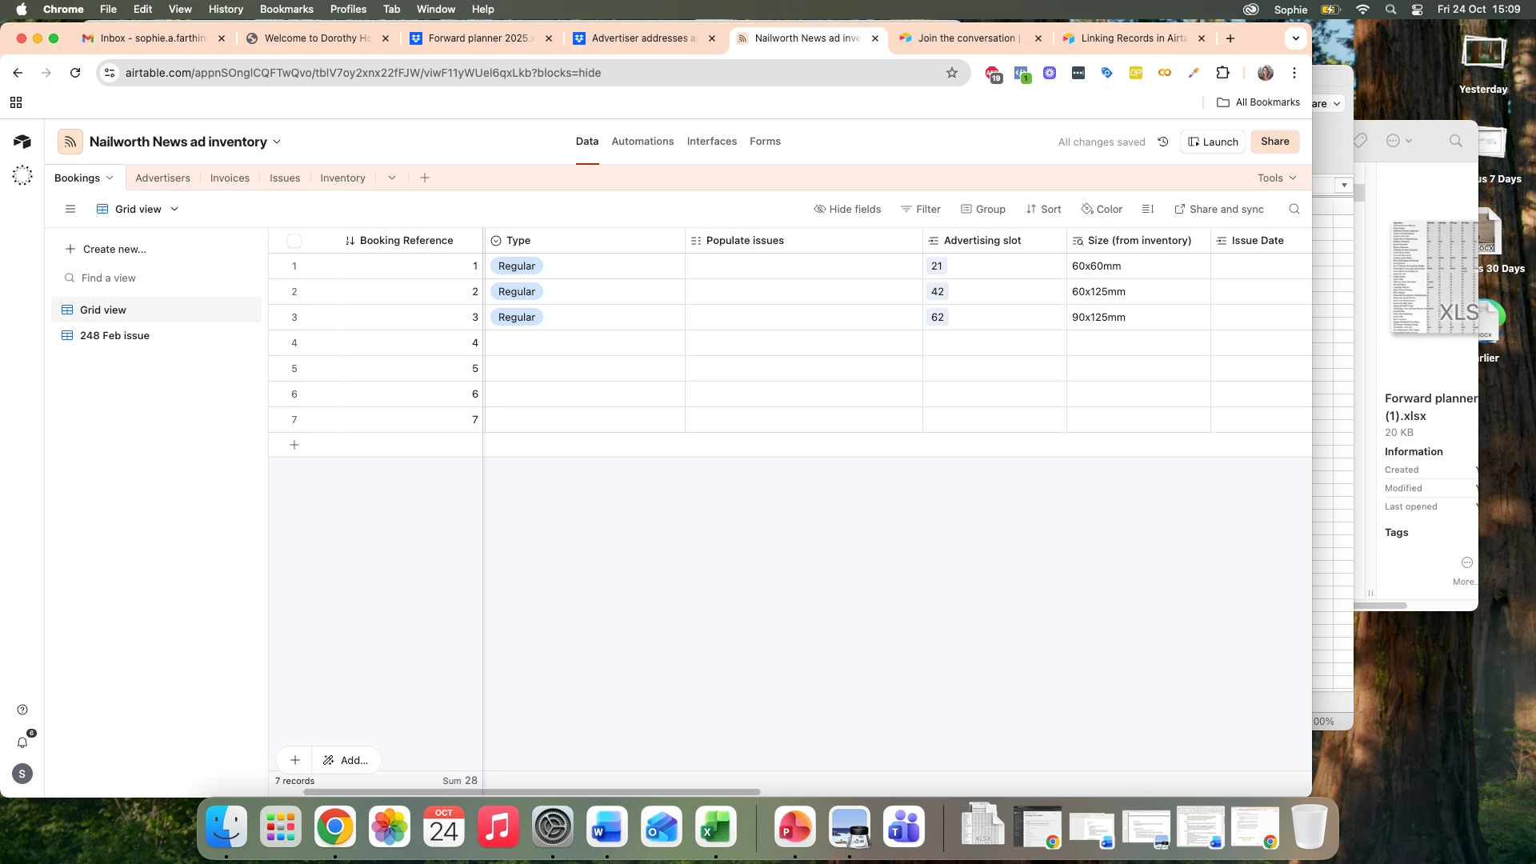This screenshot has width=1536, height=864.
Task: Open the notifications bell
Action: click(x=22, y=742)
